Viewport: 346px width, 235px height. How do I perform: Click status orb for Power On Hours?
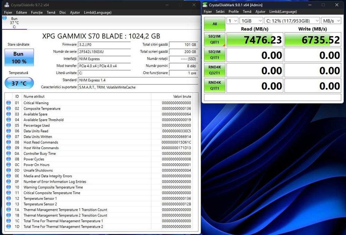coord(9,165)
